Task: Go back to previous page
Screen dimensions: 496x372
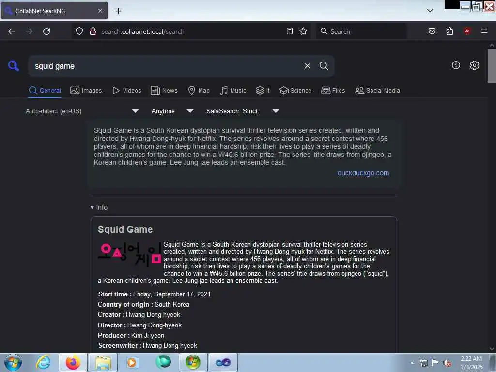Action: (x=12, y=31)
